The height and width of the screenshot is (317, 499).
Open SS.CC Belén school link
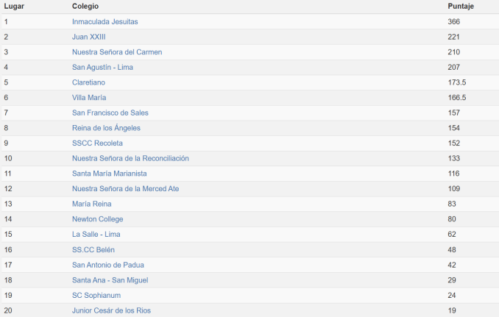93,250
